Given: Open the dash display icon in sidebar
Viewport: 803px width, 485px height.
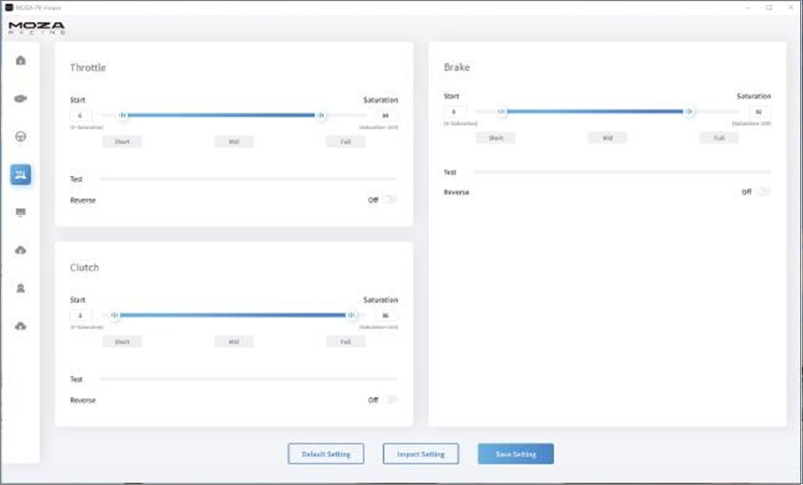Looking at the screenshot, I should point(21,212).
